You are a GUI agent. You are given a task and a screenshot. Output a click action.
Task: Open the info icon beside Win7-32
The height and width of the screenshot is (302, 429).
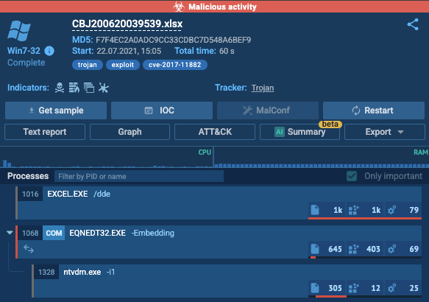pyautogui.click(x=49, y=51)
